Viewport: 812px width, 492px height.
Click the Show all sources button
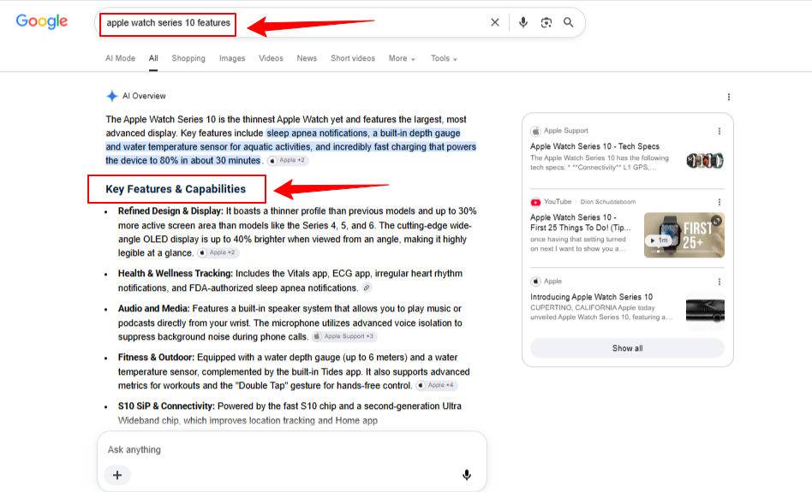click(627, 348)
